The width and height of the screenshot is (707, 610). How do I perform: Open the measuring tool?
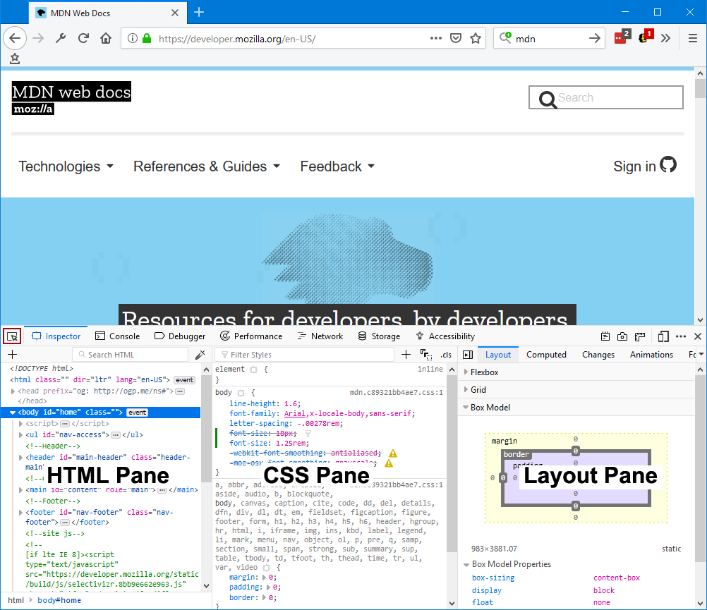coord(640,336)
